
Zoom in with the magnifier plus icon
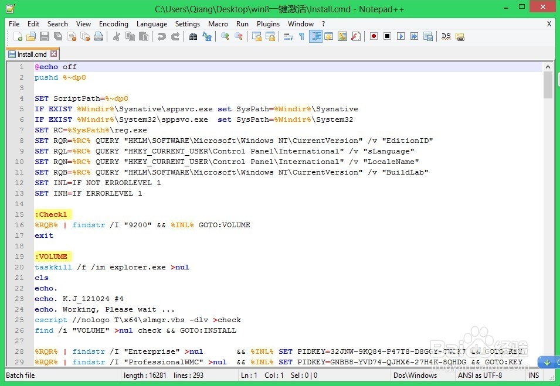(225, 36)
